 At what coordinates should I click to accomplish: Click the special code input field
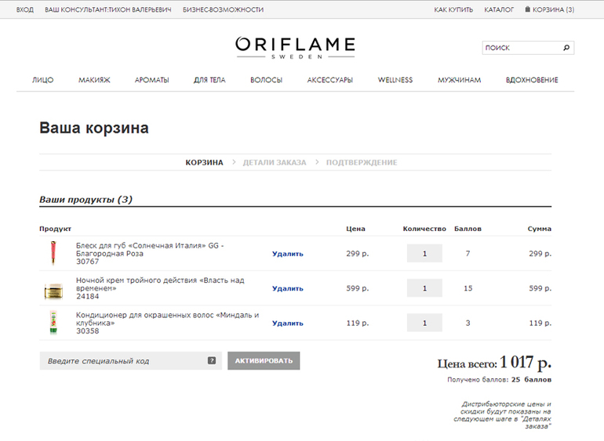(122, 361)
